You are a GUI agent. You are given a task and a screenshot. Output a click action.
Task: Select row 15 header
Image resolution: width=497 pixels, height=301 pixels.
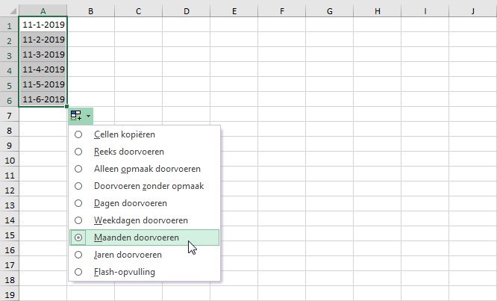(x=9, y=234)
